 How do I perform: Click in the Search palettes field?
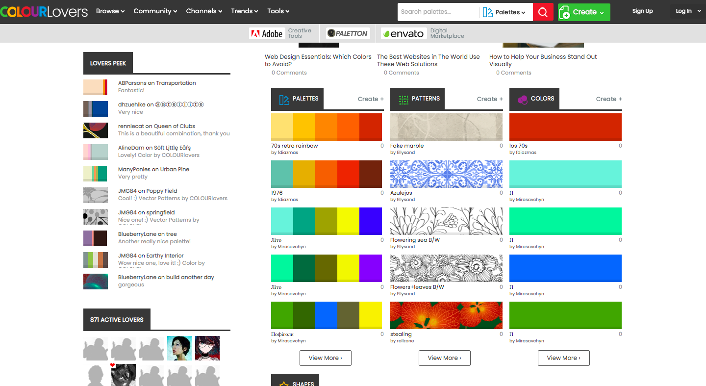point(438,12)
